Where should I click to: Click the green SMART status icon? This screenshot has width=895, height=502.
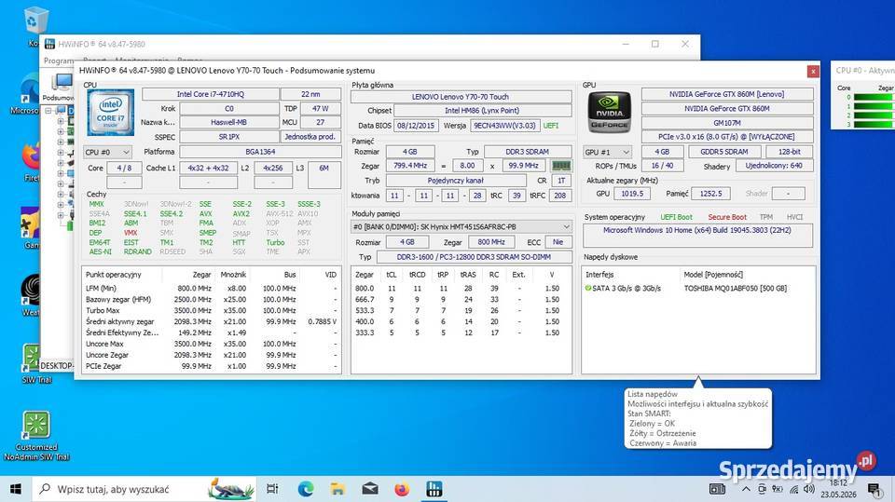pyautogui.click(x=588, y=288)
